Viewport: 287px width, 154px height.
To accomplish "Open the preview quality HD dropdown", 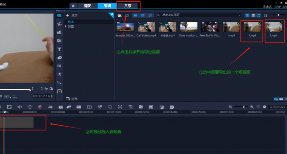I will tap(8, 97).
